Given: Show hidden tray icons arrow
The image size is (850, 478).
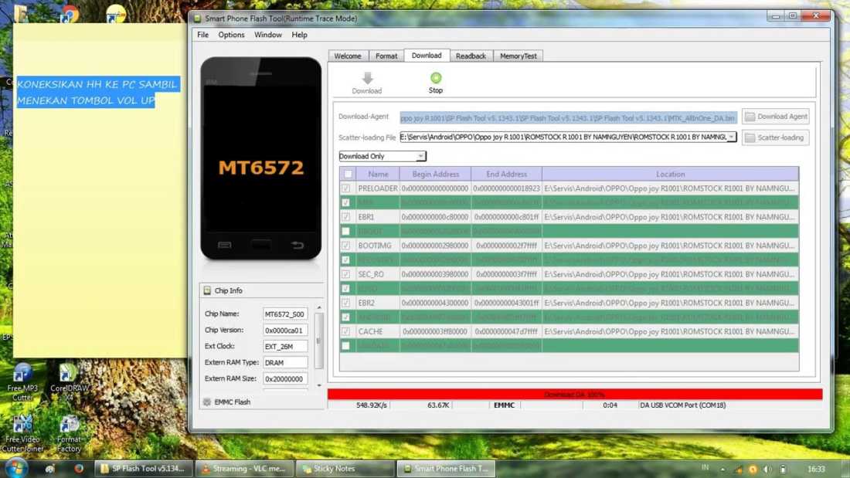Looking at the screenshot, I should [722, 470].
